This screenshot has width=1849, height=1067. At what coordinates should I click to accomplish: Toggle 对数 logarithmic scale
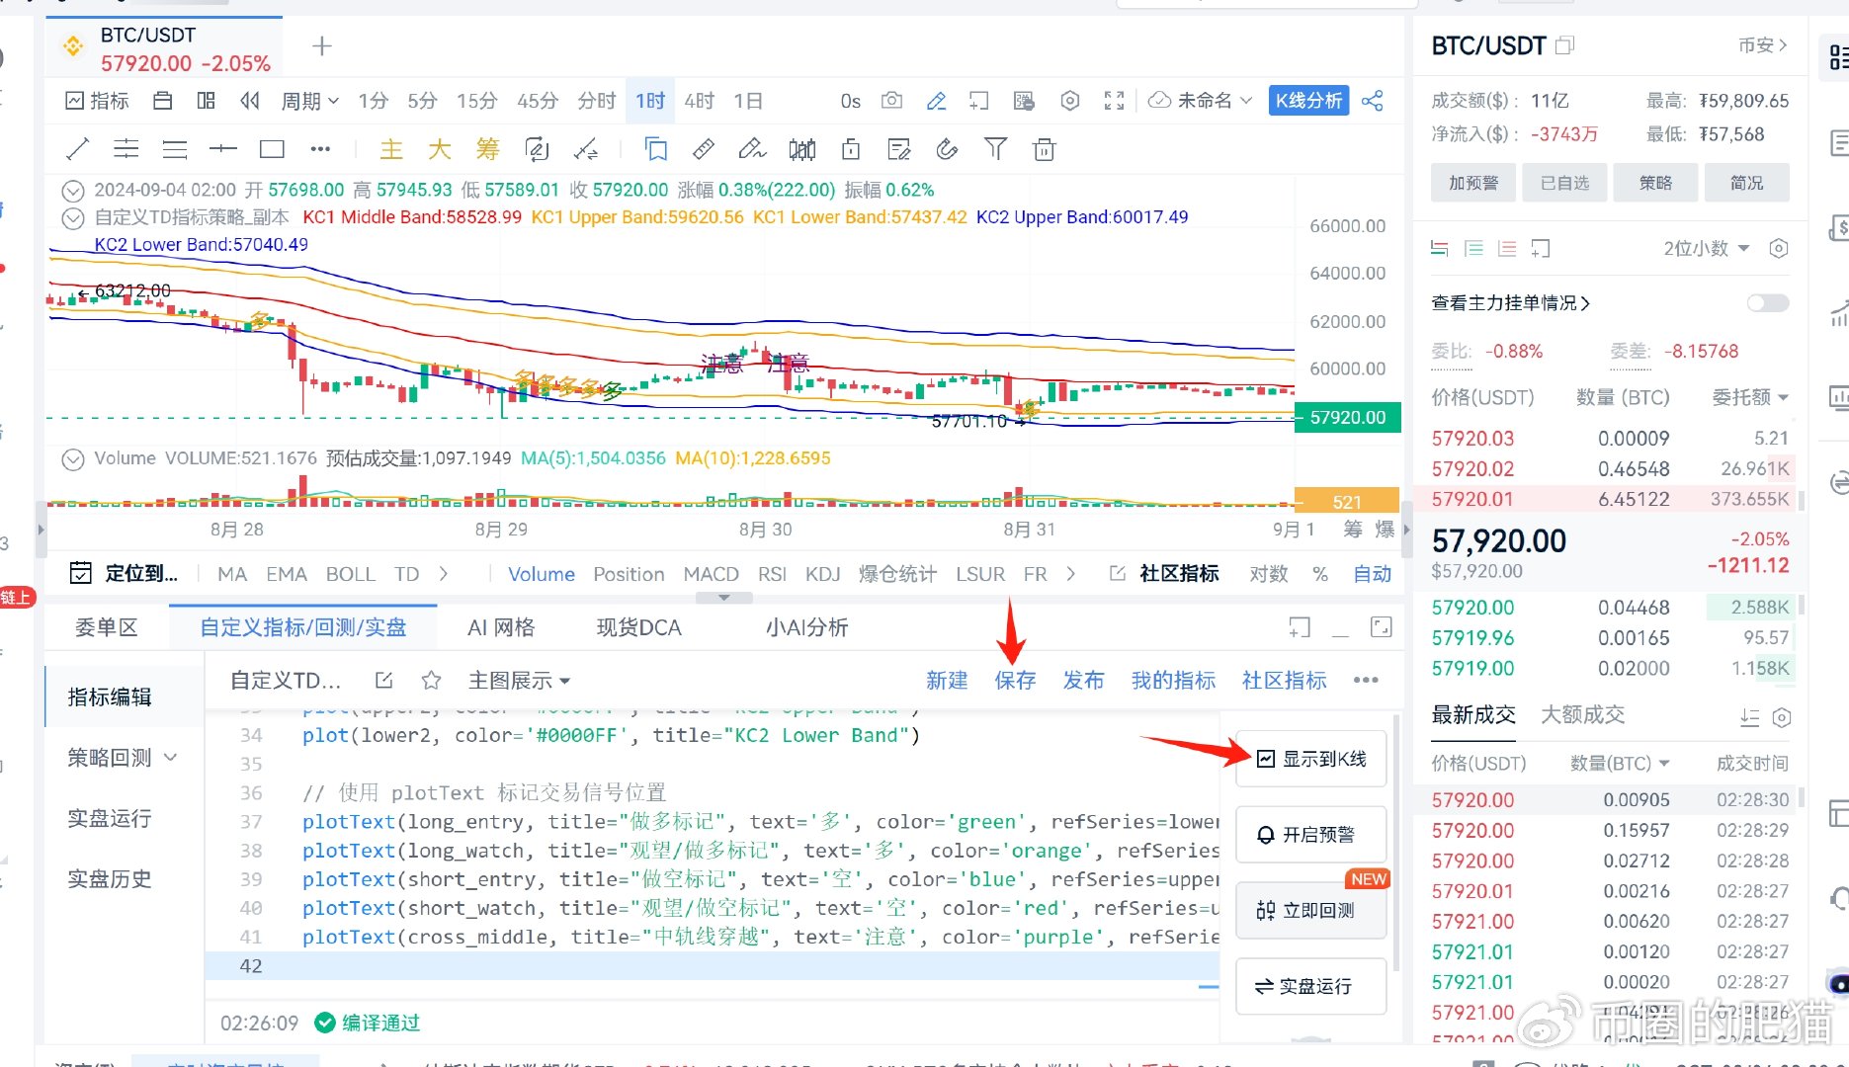(1269, 574)
